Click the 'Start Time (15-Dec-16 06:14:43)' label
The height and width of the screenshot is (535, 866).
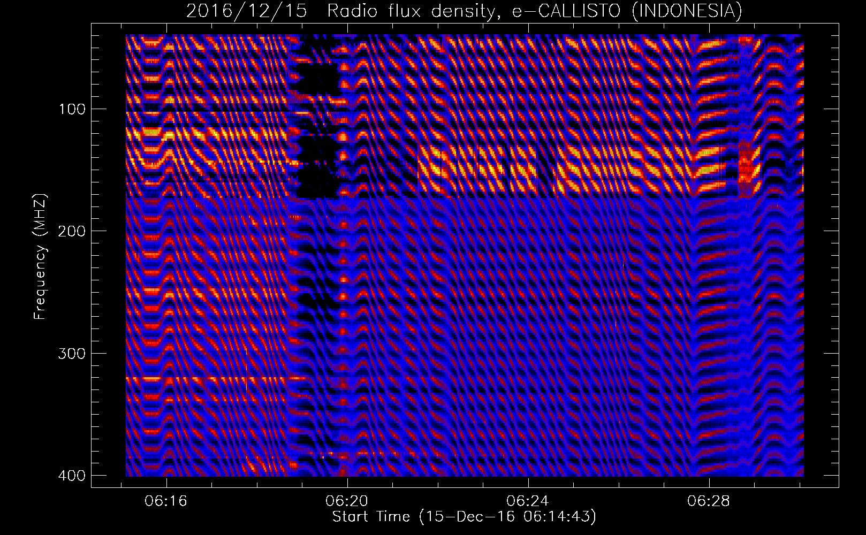465,517
